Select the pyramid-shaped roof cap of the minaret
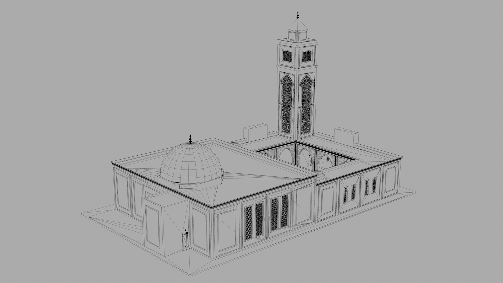503x283 pixels. [298, 26]
